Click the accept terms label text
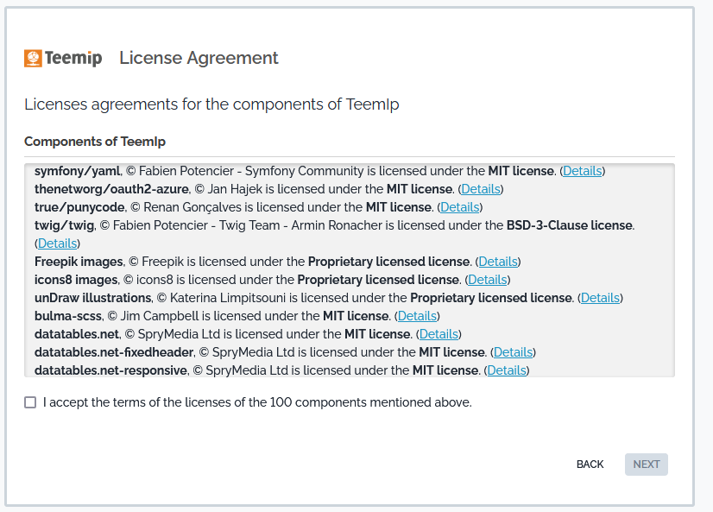The image size is (713, 512). click(x=257, y=402)
